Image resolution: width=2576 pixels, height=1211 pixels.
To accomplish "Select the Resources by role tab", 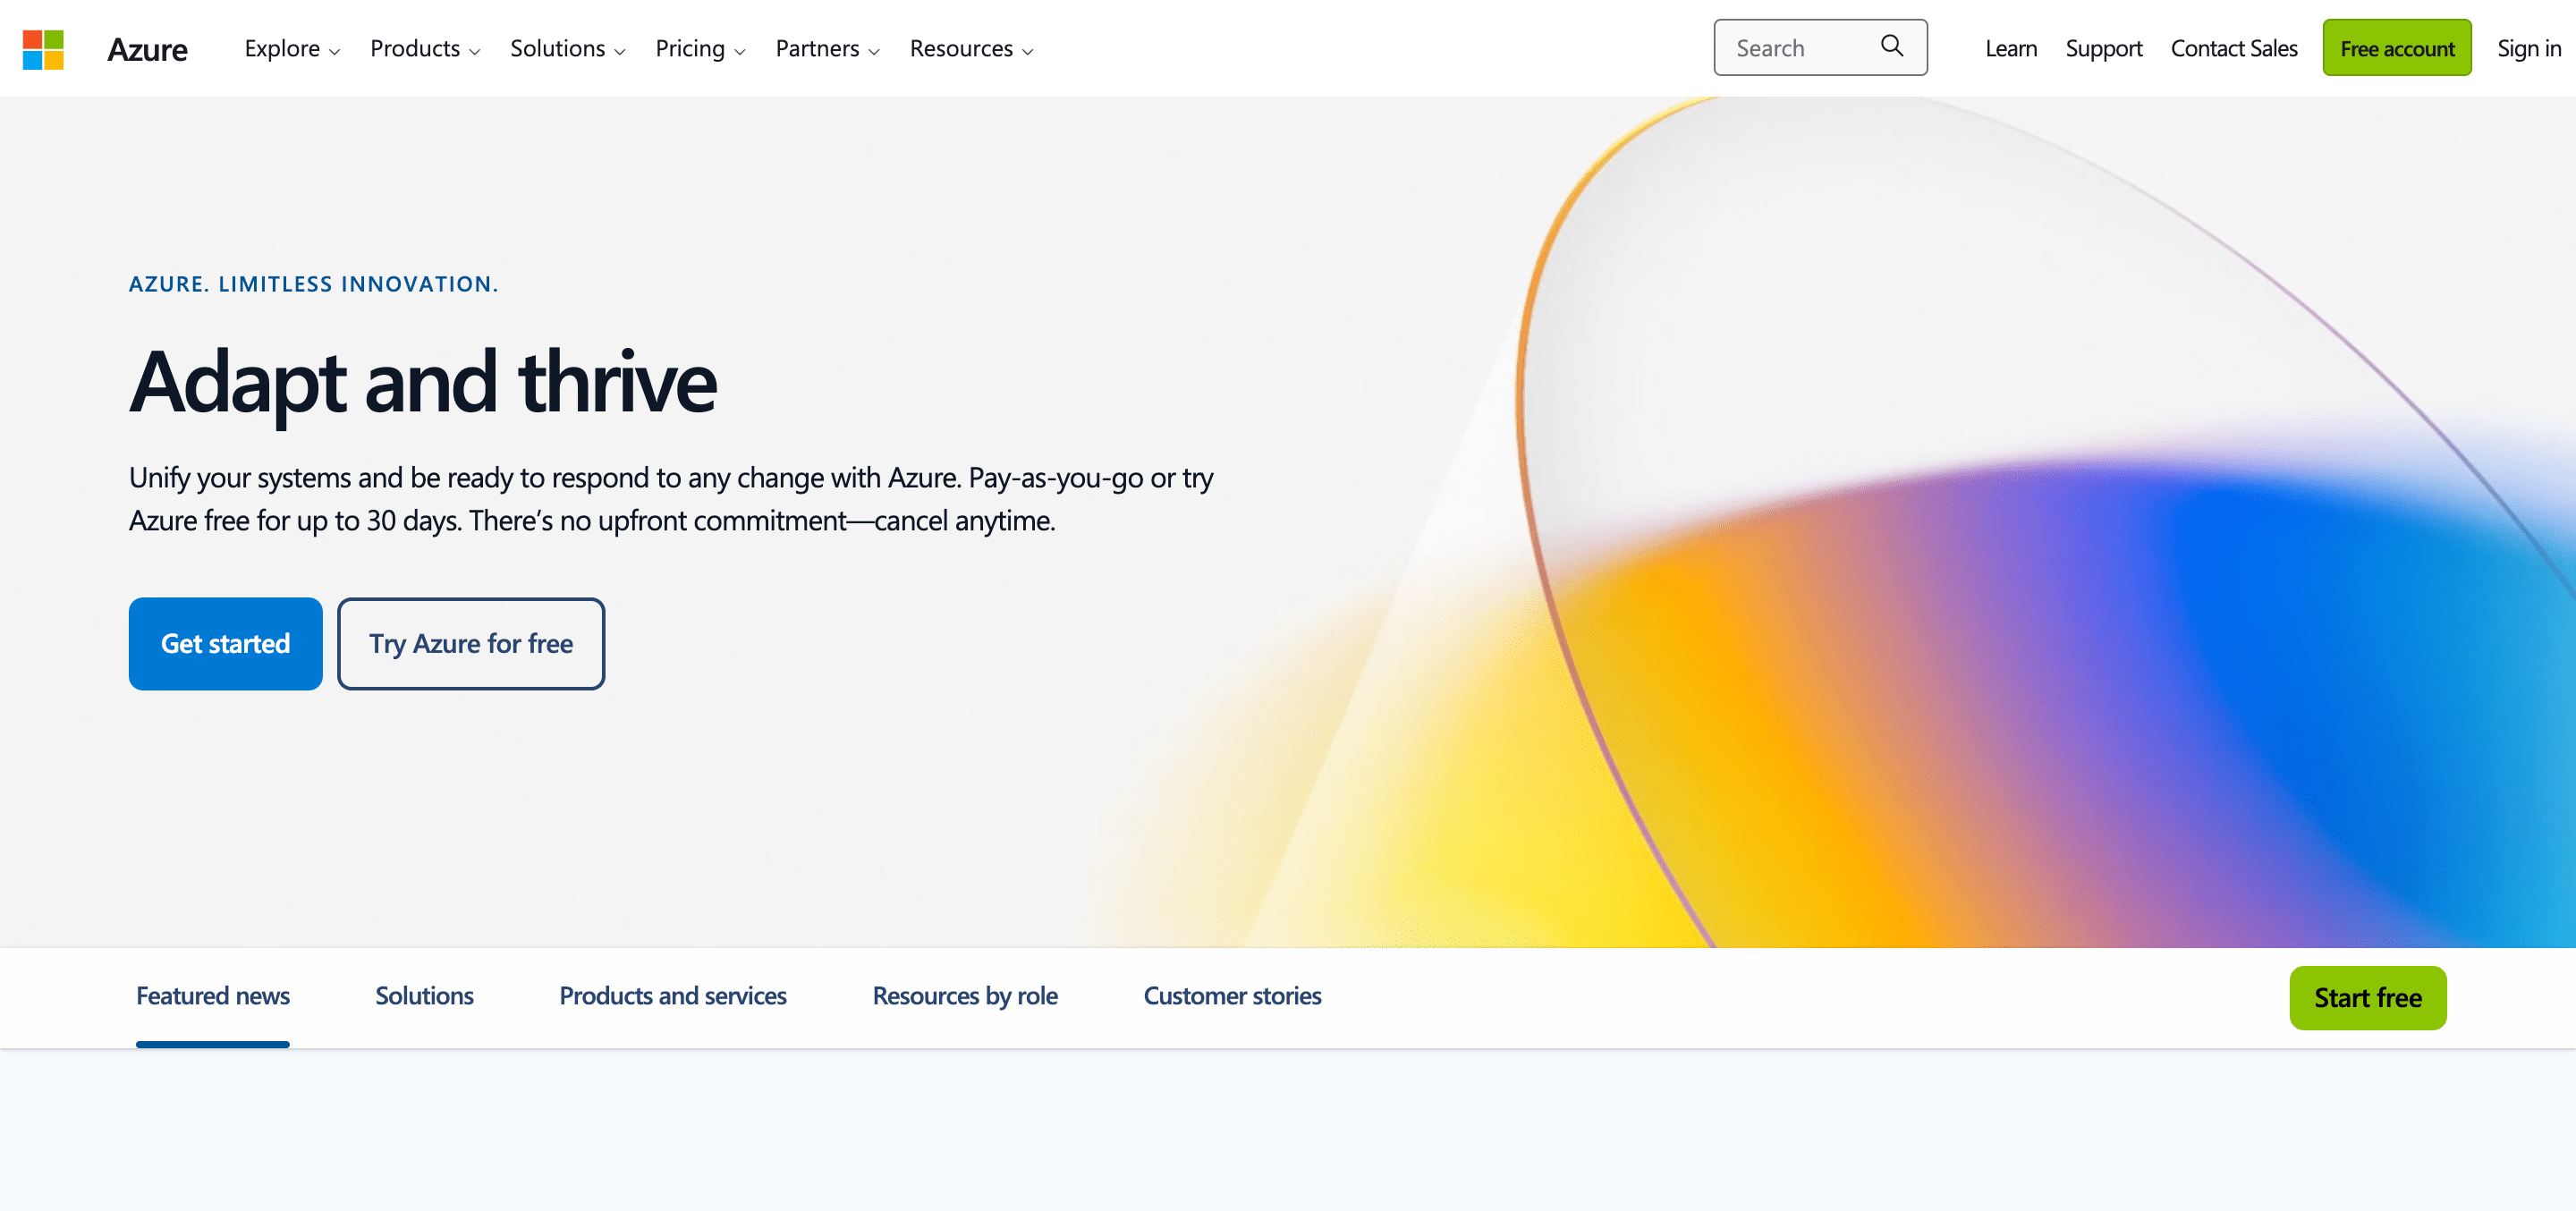I will coord(964,997).
